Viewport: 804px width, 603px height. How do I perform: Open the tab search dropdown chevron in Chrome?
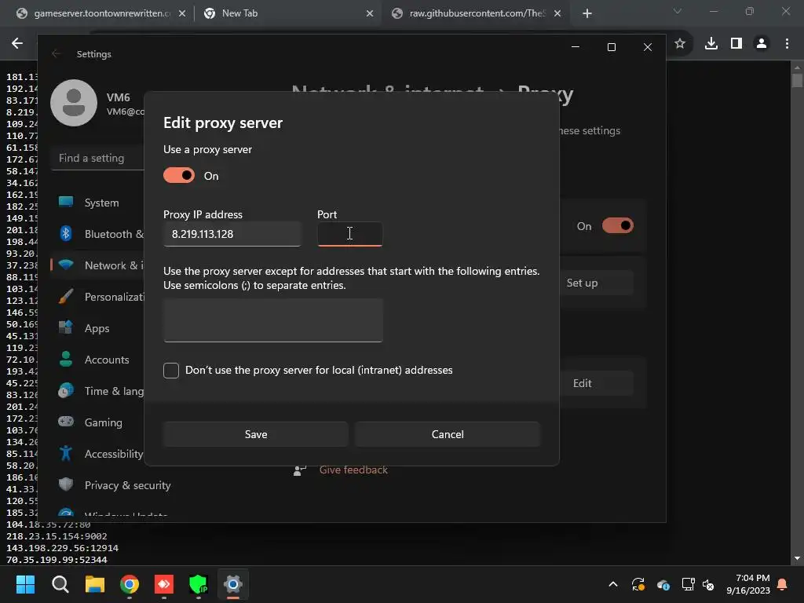[x=678, y=11]
